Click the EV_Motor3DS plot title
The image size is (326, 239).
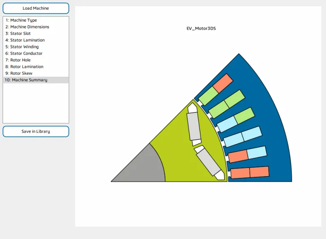point(201,28)
